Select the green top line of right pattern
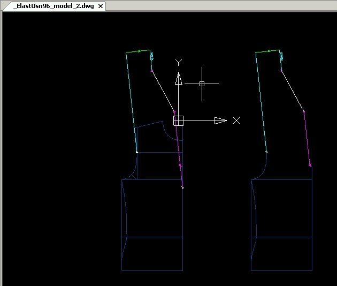This screenshot has width=337, height=286. (x=267, y=51)
